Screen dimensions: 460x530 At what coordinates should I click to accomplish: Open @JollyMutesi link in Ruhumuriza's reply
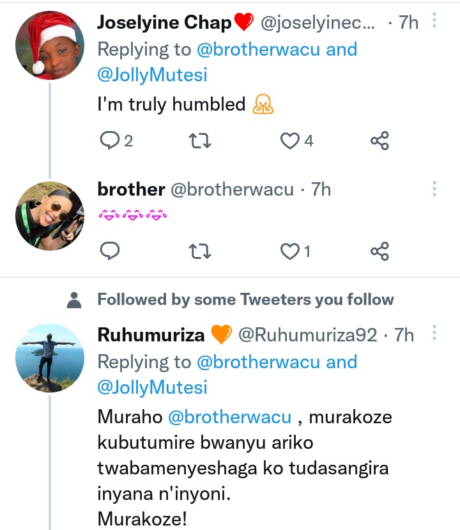point(152,387)
